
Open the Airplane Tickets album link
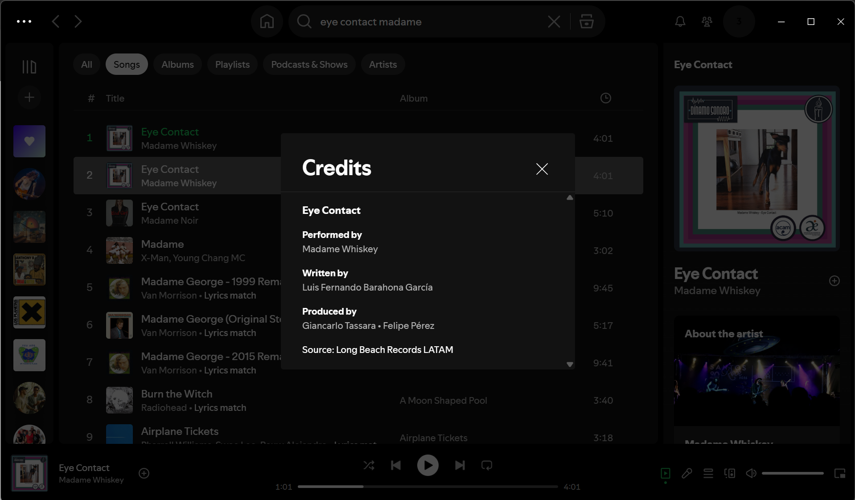pos(433,438)
